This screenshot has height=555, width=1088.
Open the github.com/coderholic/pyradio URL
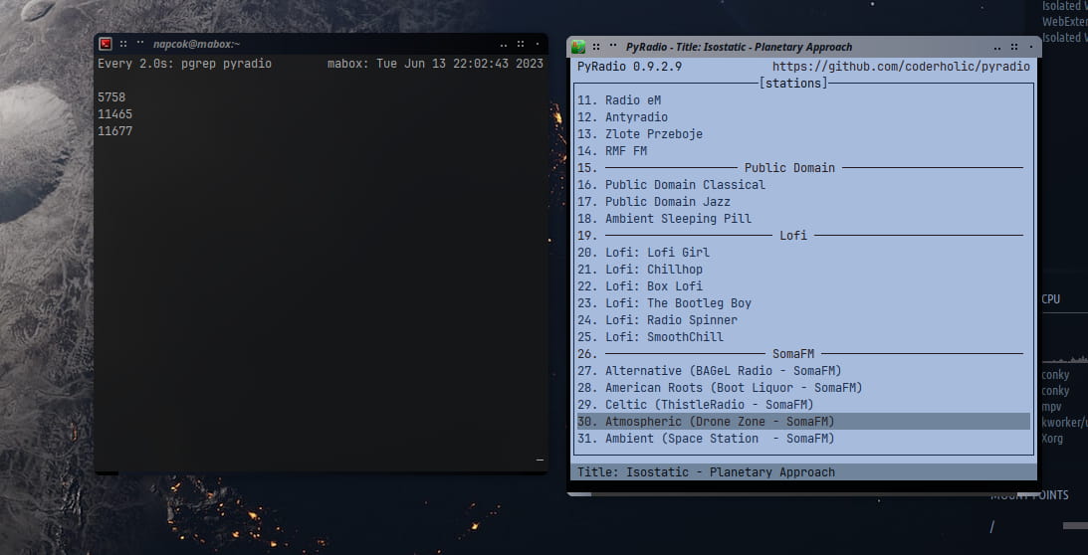[x=901, y=67]
